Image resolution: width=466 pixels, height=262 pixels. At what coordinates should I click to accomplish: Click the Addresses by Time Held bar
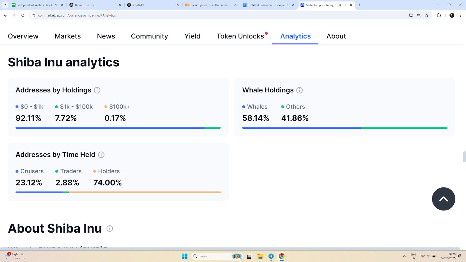[x=118, y=192]
